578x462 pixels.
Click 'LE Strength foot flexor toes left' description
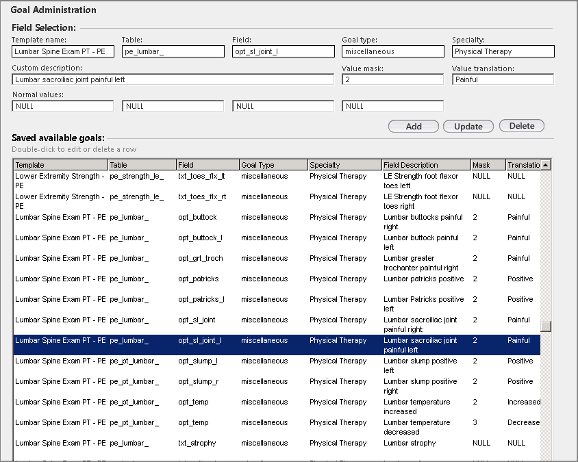(421, 181)
